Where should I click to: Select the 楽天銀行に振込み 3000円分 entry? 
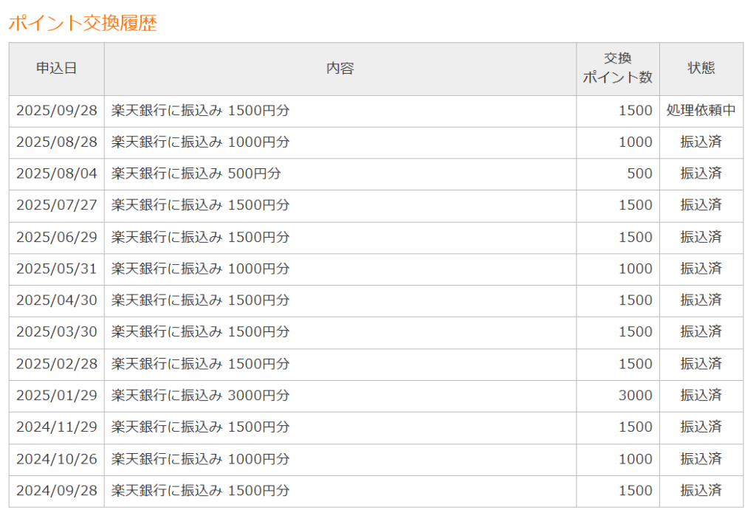201,396
